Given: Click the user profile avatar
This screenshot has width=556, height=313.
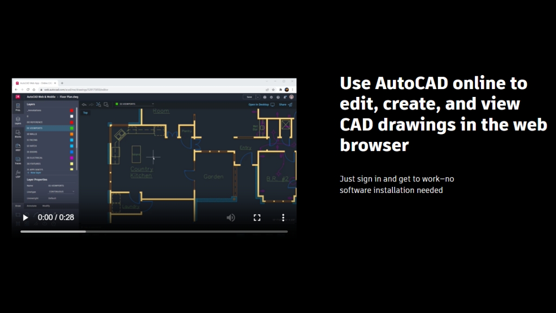Looking at the screenshot, I should coord(291,97).
